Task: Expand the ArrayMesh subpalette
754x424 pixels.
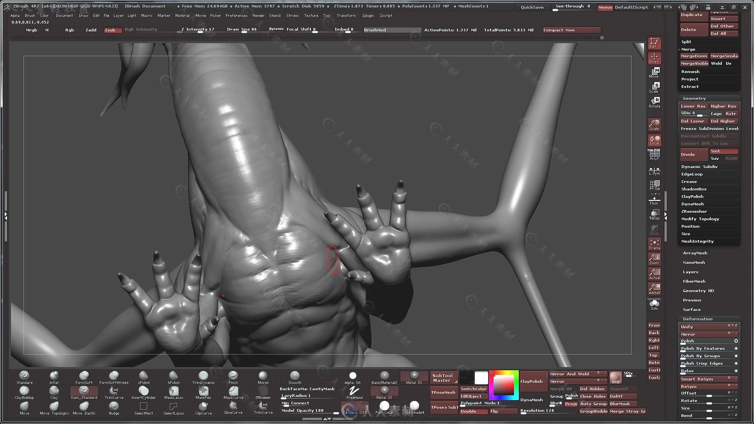Action: (695, 253)
